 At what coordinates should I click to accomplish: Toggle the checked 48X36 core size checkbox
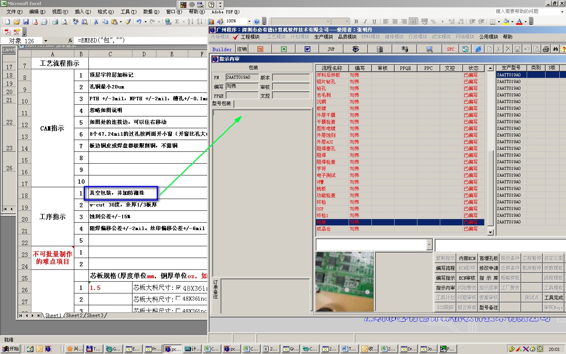[178, 288]
